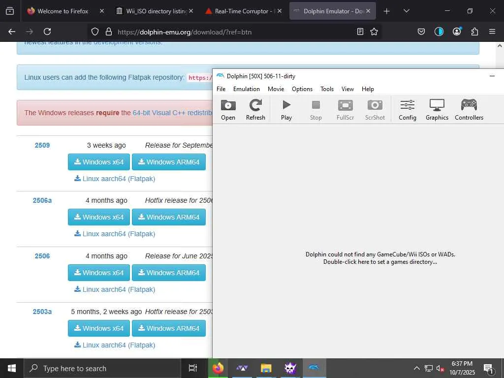Viewport: 504px width, 378px height.
Task: Click the tracking protection shield icon
Action: (95, 31)
